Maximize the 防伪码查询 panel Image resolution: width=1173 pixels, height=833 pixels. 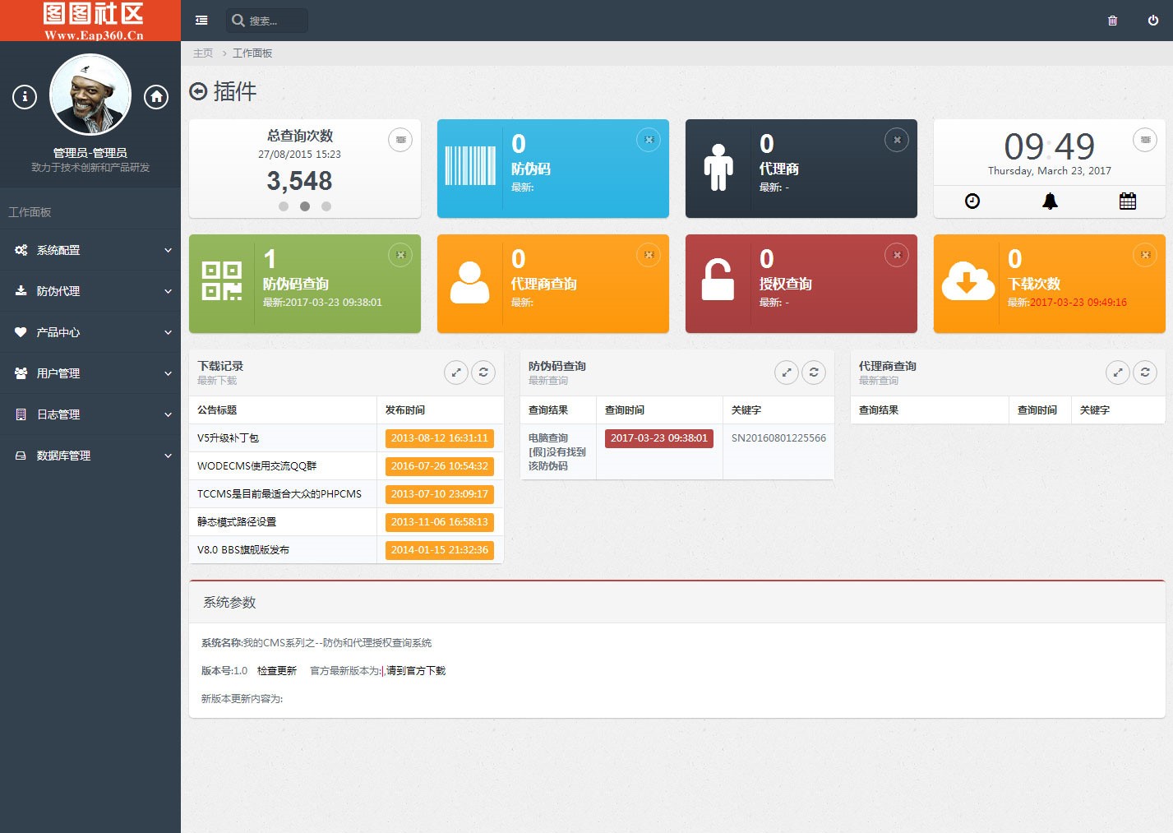coord(787,373)
